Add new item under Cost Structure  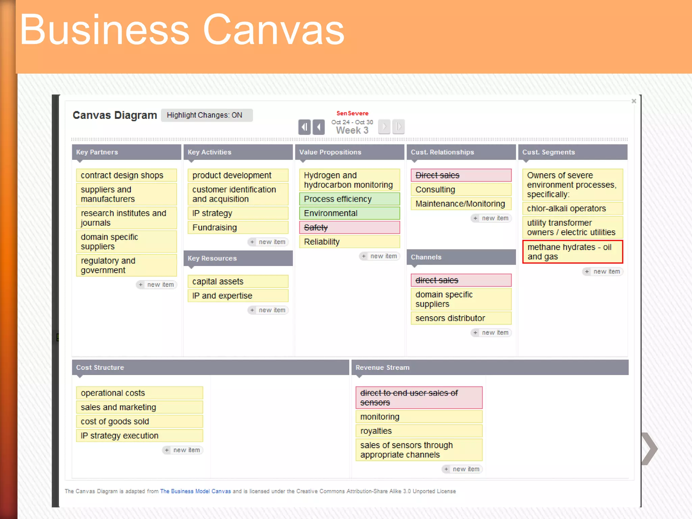(182, 450)
